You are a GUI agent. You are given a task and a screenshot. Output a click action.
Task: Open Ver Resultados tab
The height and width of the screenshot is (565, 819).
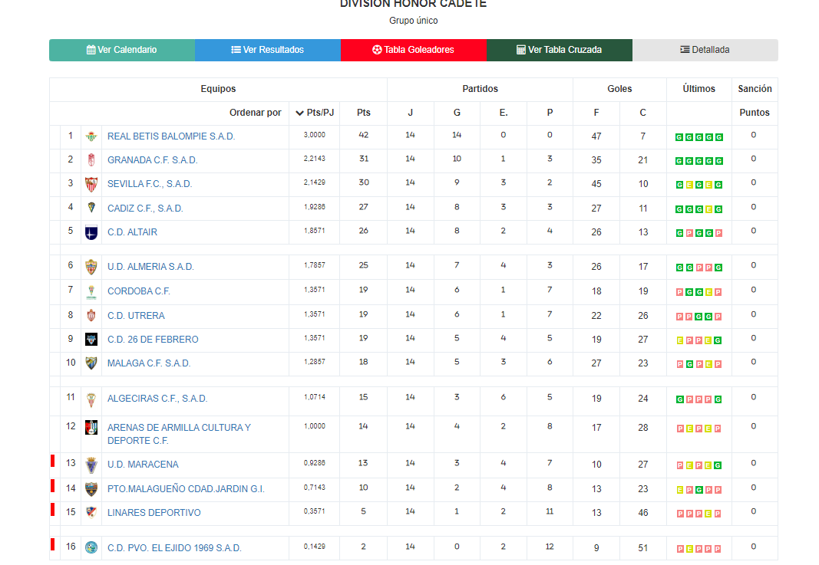[267, 50]
